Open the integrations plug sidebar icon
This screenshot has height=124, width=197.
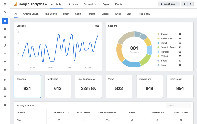pos(5,97)
